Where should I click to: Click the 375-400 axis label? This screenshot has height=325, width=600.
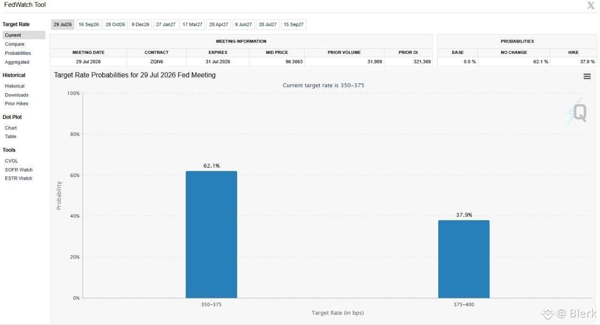coord(464,304)
